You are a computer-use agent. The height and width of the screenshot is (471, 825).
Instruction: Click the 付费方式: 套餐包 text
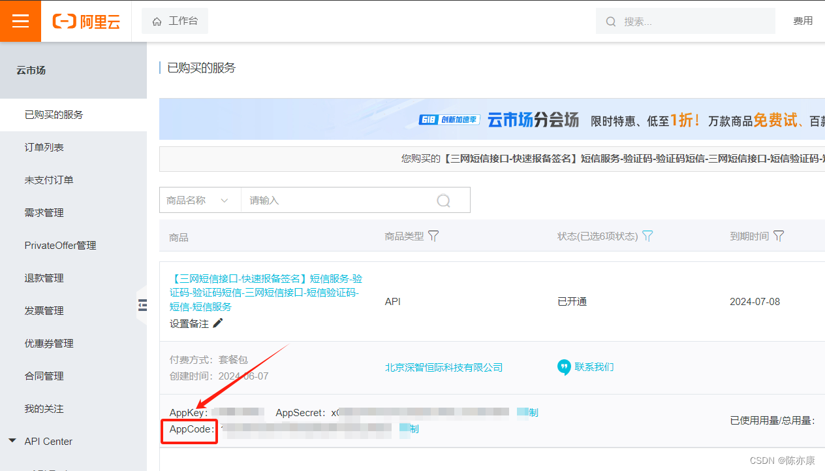coord(209,360)
